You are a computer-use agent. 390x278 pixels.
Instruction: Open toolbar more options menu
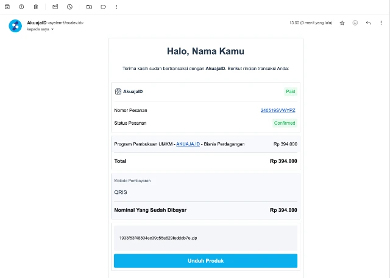pos(116,7)
